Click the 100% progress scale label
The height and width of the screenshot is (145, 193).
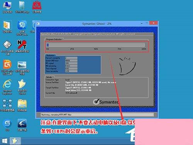point(144,49)
